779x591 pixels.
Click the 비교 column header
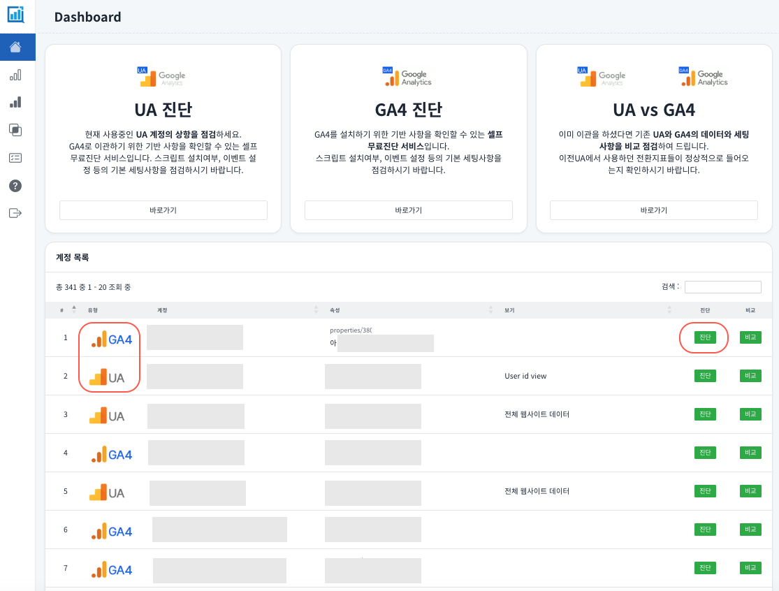tap(750, 310)
